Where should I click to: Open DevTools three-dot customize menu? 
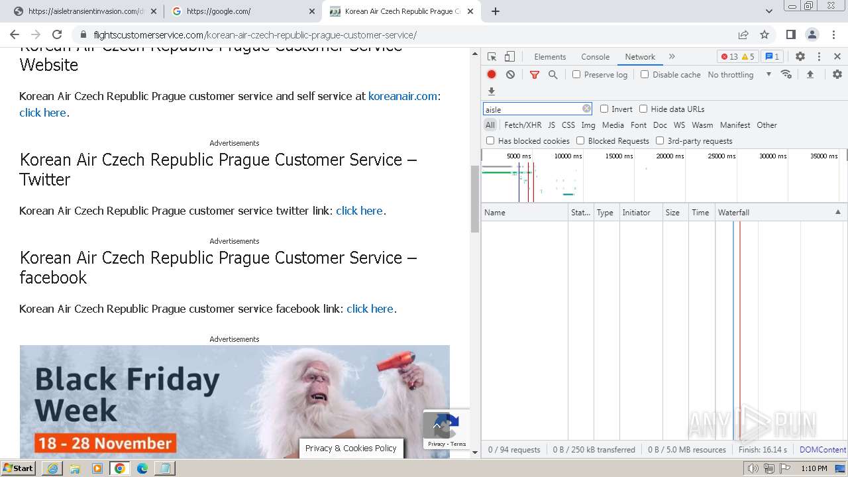819,57
